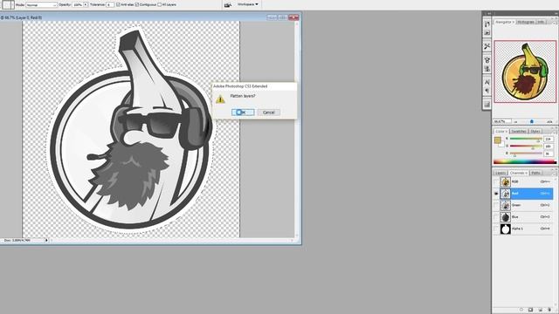Click the foreground color swatch

(497, 140)
